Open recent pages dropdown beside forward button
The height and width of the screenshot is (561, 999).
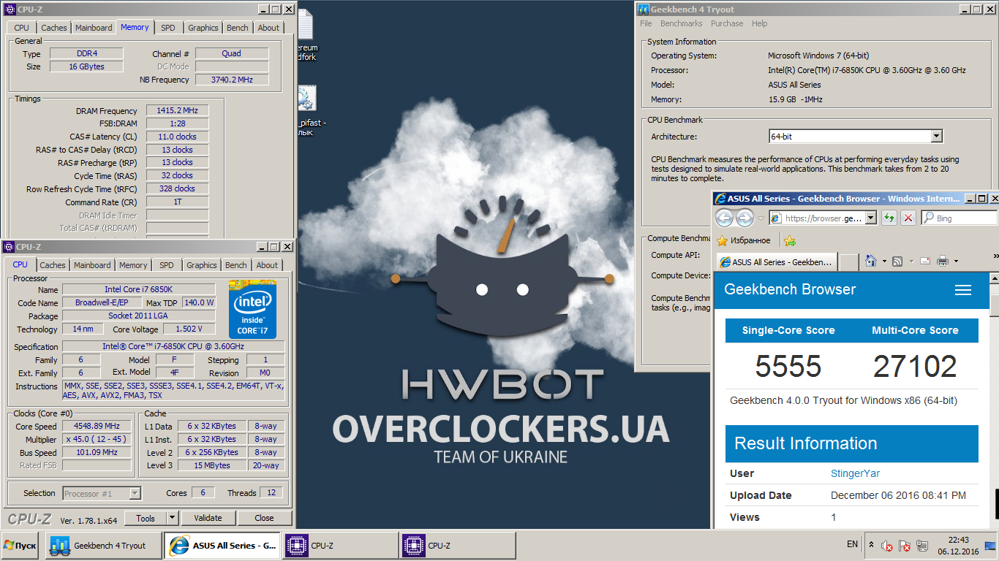[761, 218]
